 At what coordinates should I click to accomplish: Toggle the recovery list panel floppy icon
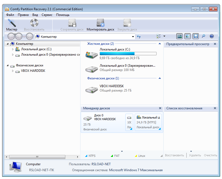click(x=196, y=36)
